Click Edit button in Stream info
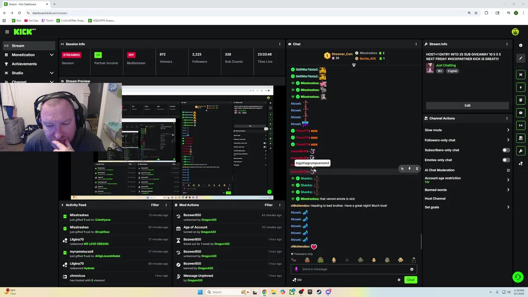This screenshot has height=297, width=528. (467, 106)
